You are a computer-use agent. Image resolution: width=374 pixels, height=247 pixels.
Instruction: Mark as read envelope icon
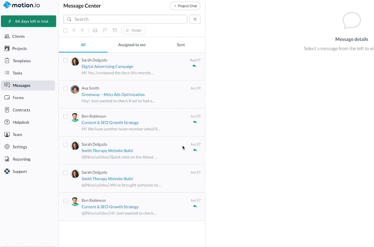(95, 30)
